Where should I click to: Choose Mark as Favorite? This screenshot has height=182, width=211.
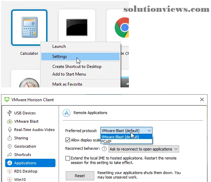tap(80, 84)
